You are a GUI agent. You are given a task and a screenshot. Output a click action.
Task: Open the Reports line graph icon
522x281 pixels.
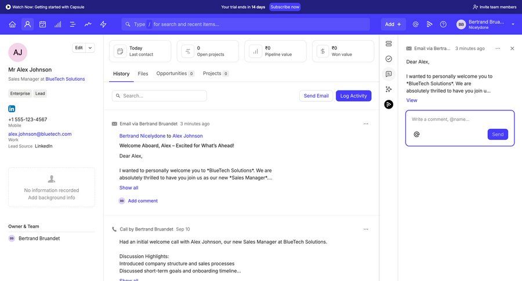pyautogui.click(x=88, y=24)
